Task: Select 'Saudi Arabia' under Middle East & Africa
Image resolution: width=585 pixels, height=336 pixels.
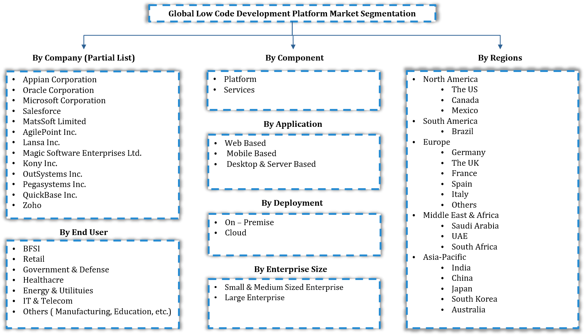Action: pos(475,226)
